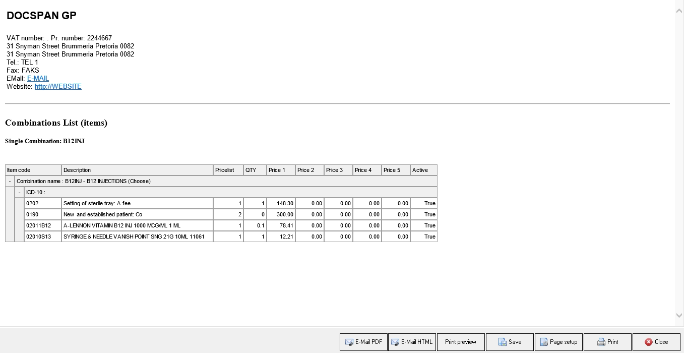Click the Price 2 column header

310,170
